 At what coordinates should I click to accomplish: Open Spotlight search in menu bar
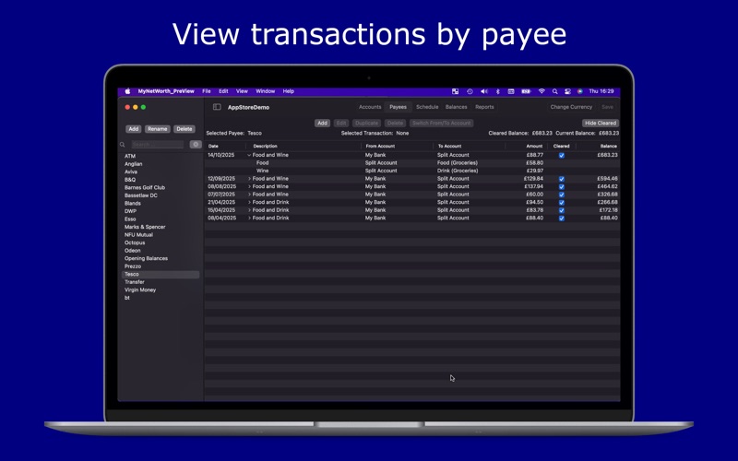(555, 91)
